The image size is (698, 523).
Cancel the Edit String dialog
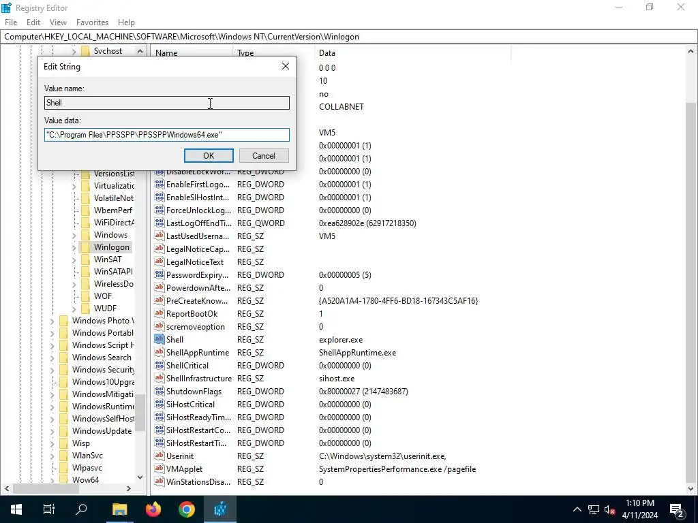click(x=264, y=156)
